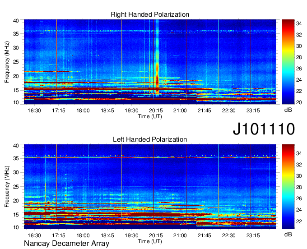307x249 pixels.
Task: Click the dB label under right-handed colorbar
Action: coord(288,110)
